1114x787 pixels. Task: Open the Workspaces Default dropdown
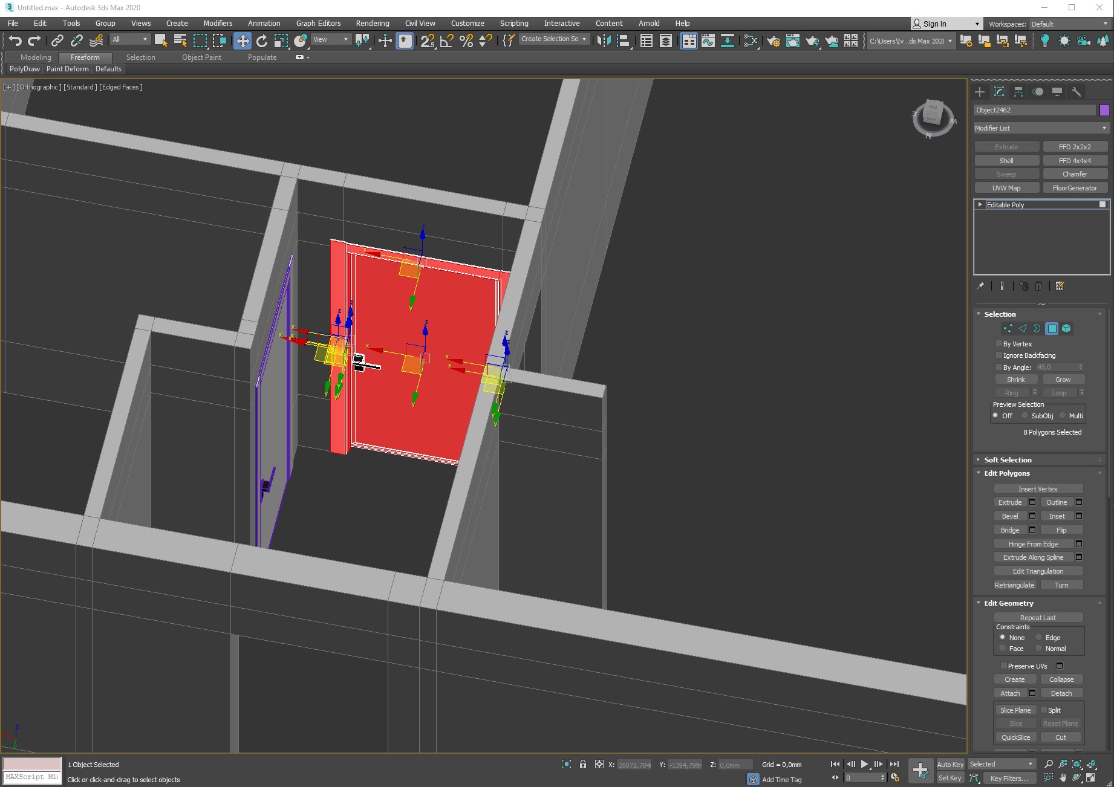[1069, 24]
